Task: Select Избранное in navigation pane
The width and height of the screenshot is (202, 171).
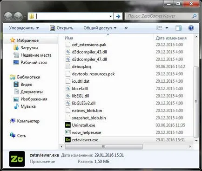Action: 28,40
